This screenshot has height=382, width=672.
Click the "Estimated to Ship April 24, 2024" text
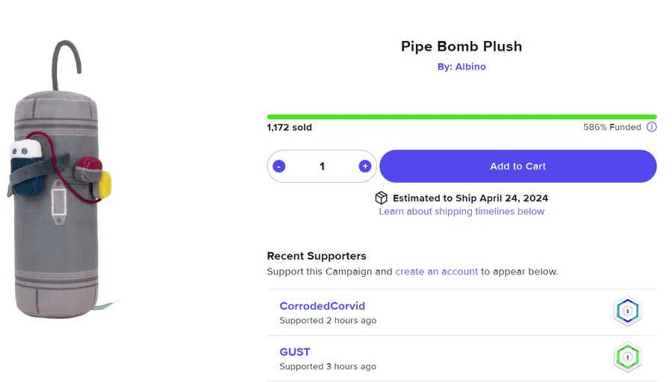470,198
